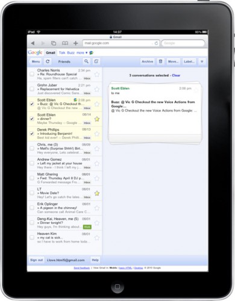Check the Matt Ghering checkbox

click(x=32, y=178)
